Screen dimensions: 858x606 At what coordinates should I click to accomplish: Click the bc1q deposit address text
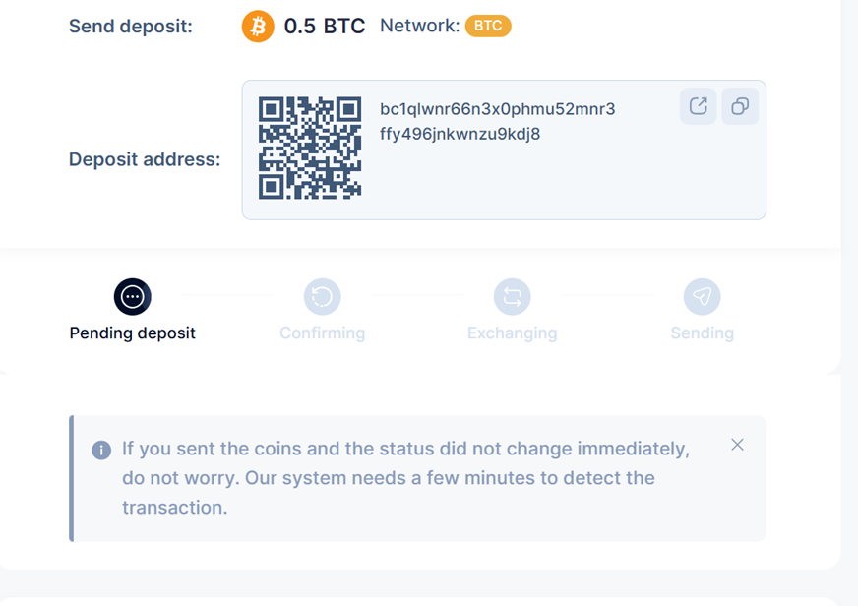tap(498, 121)
